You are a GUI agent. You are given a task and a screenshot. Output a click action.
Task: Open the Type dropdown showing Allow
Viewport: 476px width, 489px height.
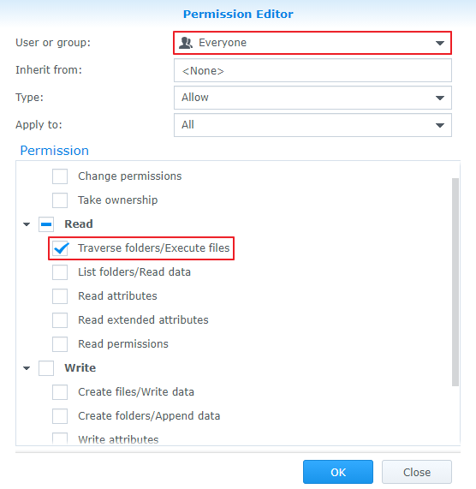[x=312, y=98]
